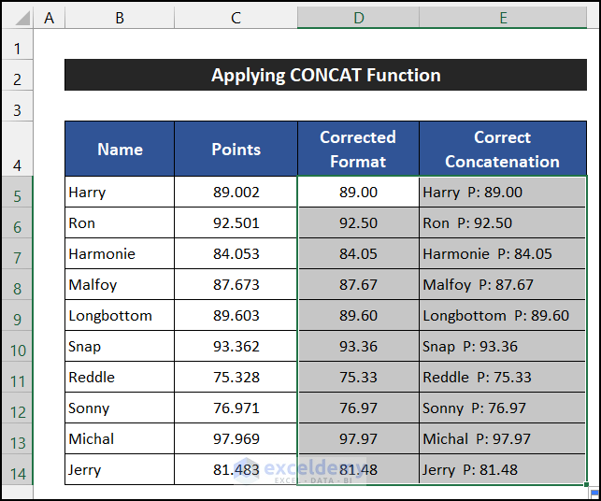Select column E header
The image size is (601, 501).
[503, 17]
